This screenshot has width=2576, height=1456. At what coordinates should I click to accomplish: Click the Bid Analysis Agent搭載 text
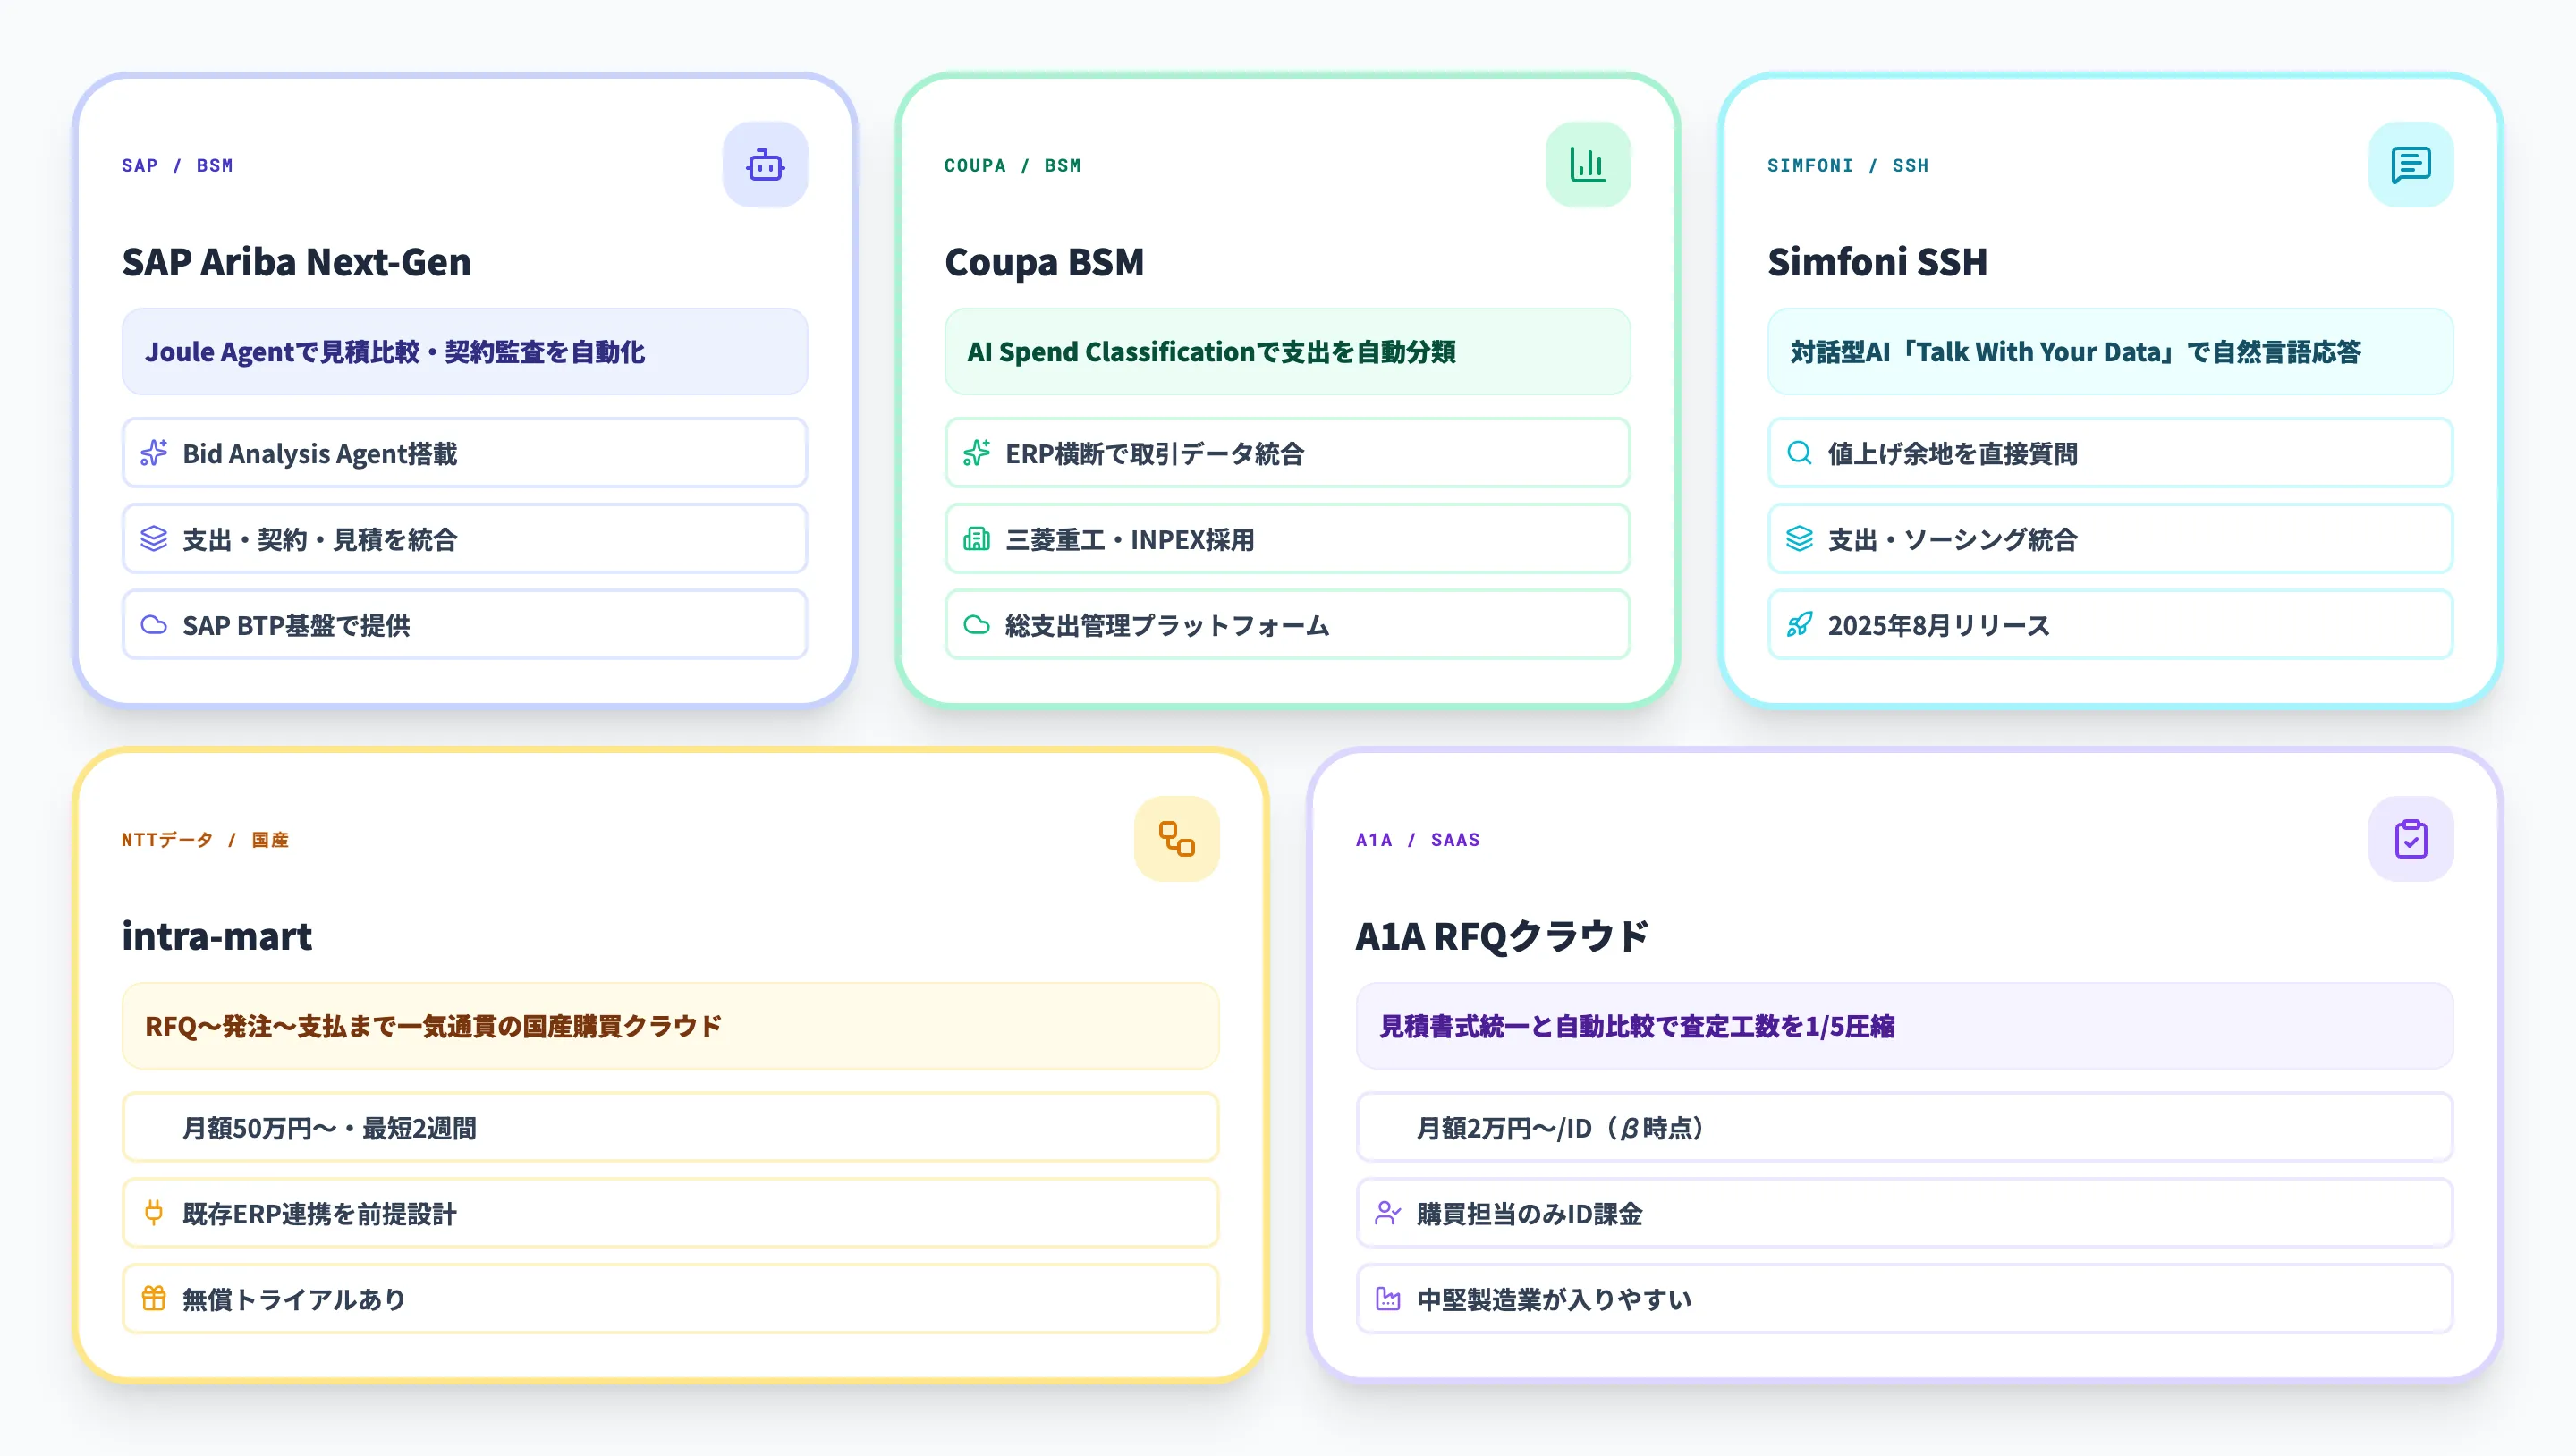(320, 454)
